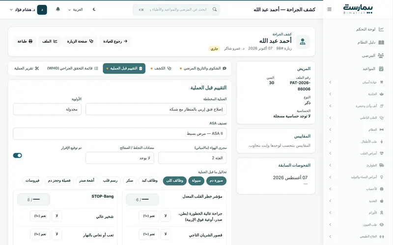
Task: Select the brain icon for الأعصاب
Action: [x=382, y=189]
